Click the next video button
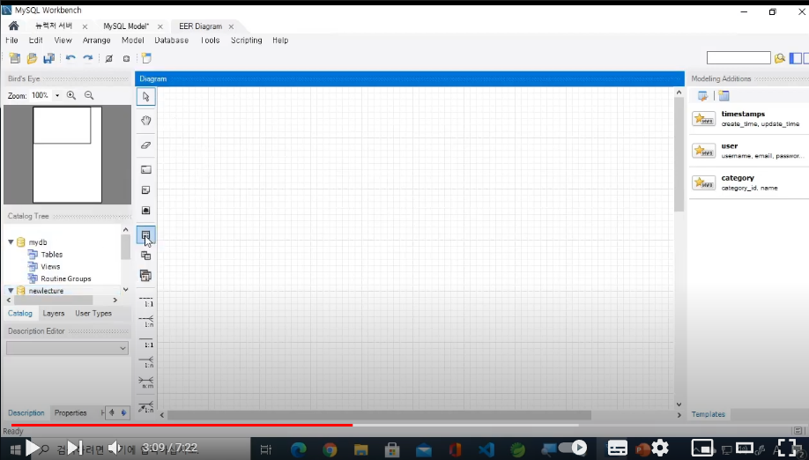The height and width of the screenshot is (460, 809). pos(75,448)
